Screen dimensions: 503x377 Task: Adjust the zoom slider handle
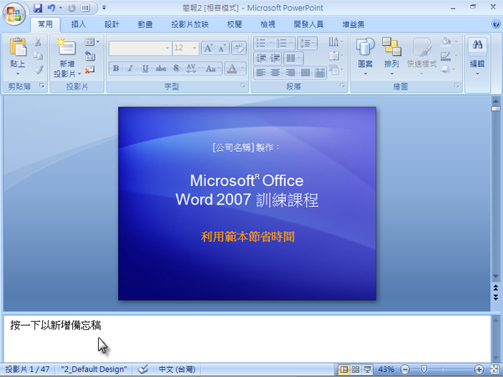click(423, 369)
